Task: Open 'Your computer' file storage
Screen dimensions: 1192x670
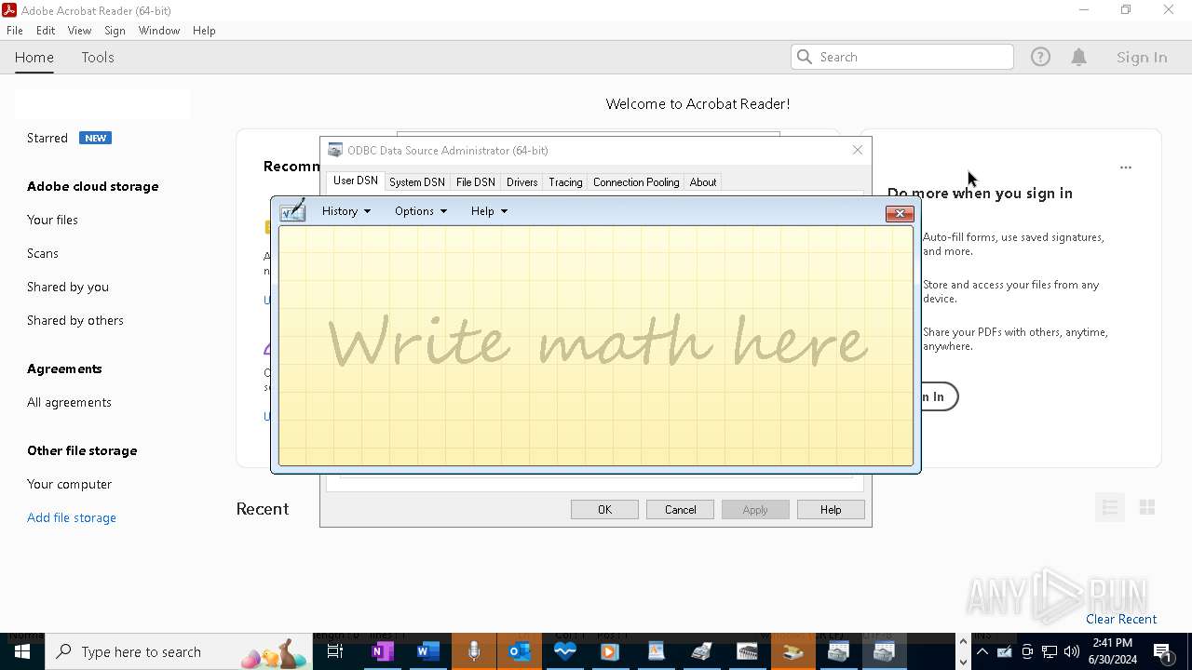Action: (69, 484)
